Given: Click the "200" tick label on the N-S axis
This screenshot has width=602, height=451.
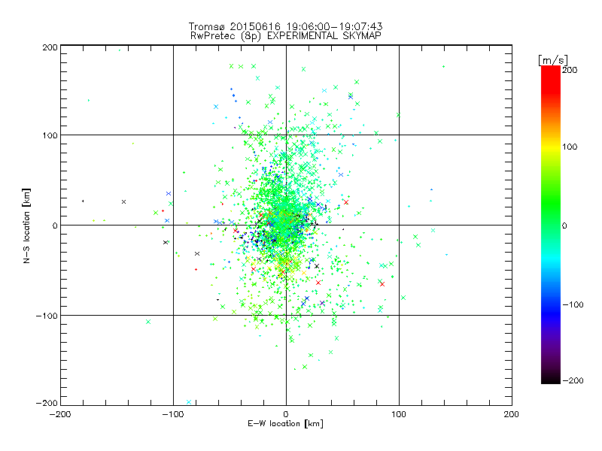Looking at the screenshot, I should pyautogui.click(x=50, y=47).
